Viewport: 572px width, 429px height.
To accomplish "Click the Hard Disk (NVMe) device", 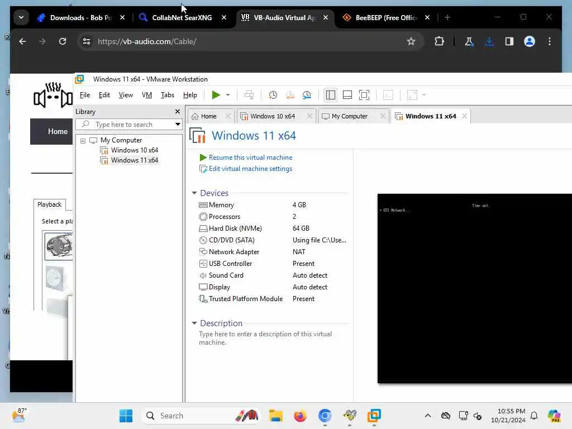I will [273, 228].
